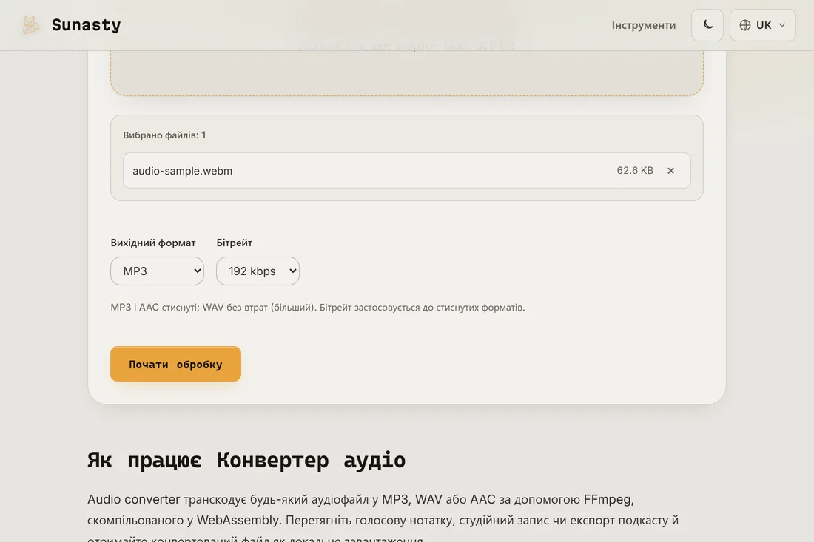The image size is (814, 542).
Task: Toggle dark mode with the moon icon
Action: pyautogui.click(x=707, y=25)
